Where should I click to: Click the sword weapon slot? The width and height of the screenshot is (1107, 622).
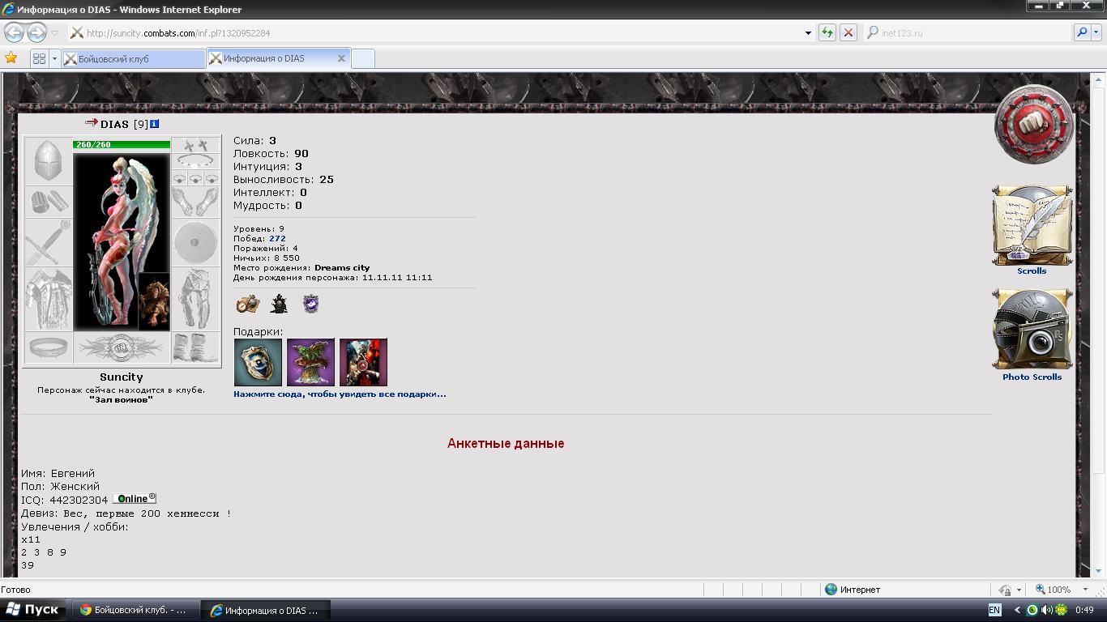49,242
